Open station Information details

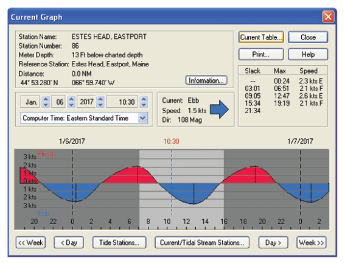click(x=206, y=80)
